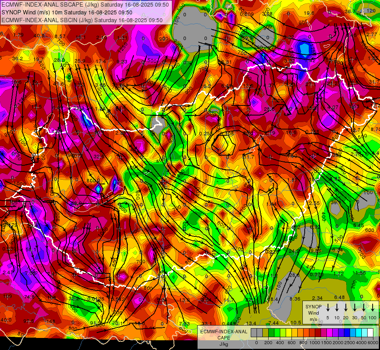Click the 100 m/s wind arrow in SYNOP legend
The height and width of the screenshot is (350, 380).
[373, 308]
